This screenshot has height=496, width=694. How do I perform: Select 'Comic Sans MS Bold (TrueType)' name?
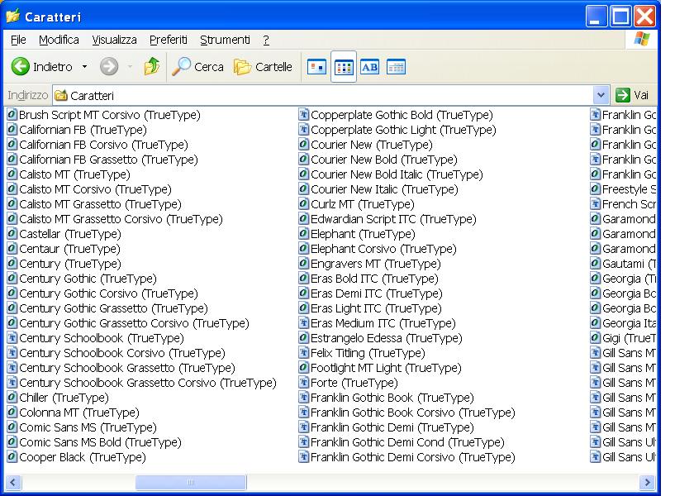(101, 442)
